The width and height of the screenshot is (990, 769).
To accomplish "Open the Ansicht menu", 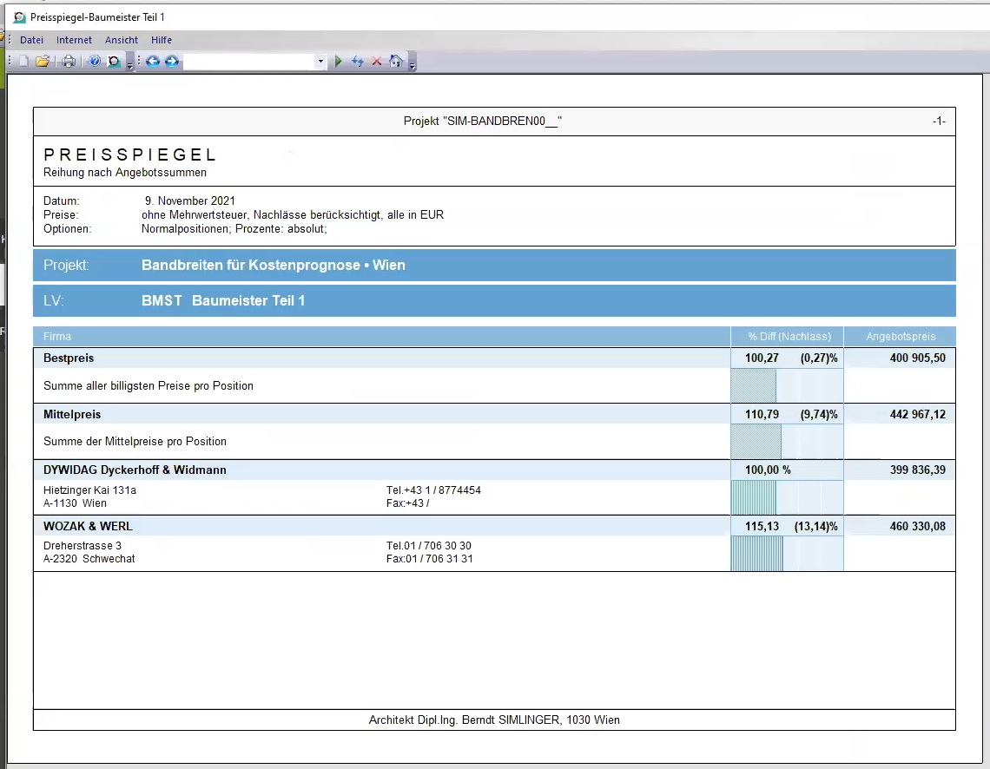I will pos(122,40).
